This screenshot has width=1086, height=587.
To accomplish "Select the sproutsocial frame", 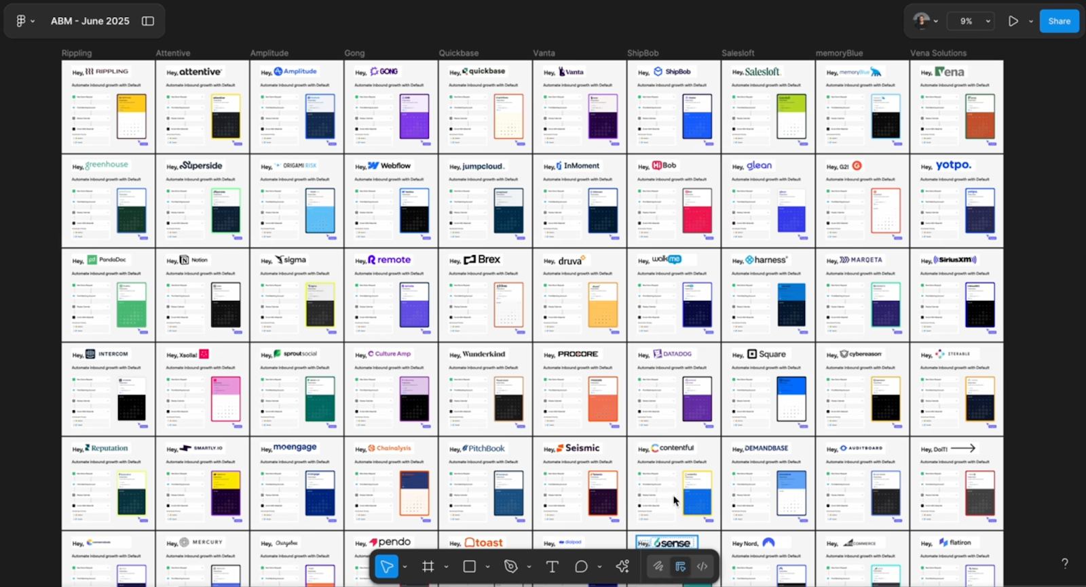I will tap(297, 389).
